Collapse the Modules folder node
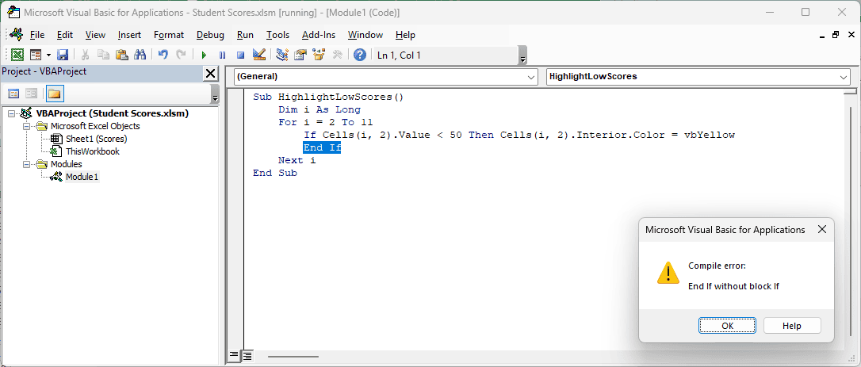The image size is (861, 367). click(x=26, y=164)
